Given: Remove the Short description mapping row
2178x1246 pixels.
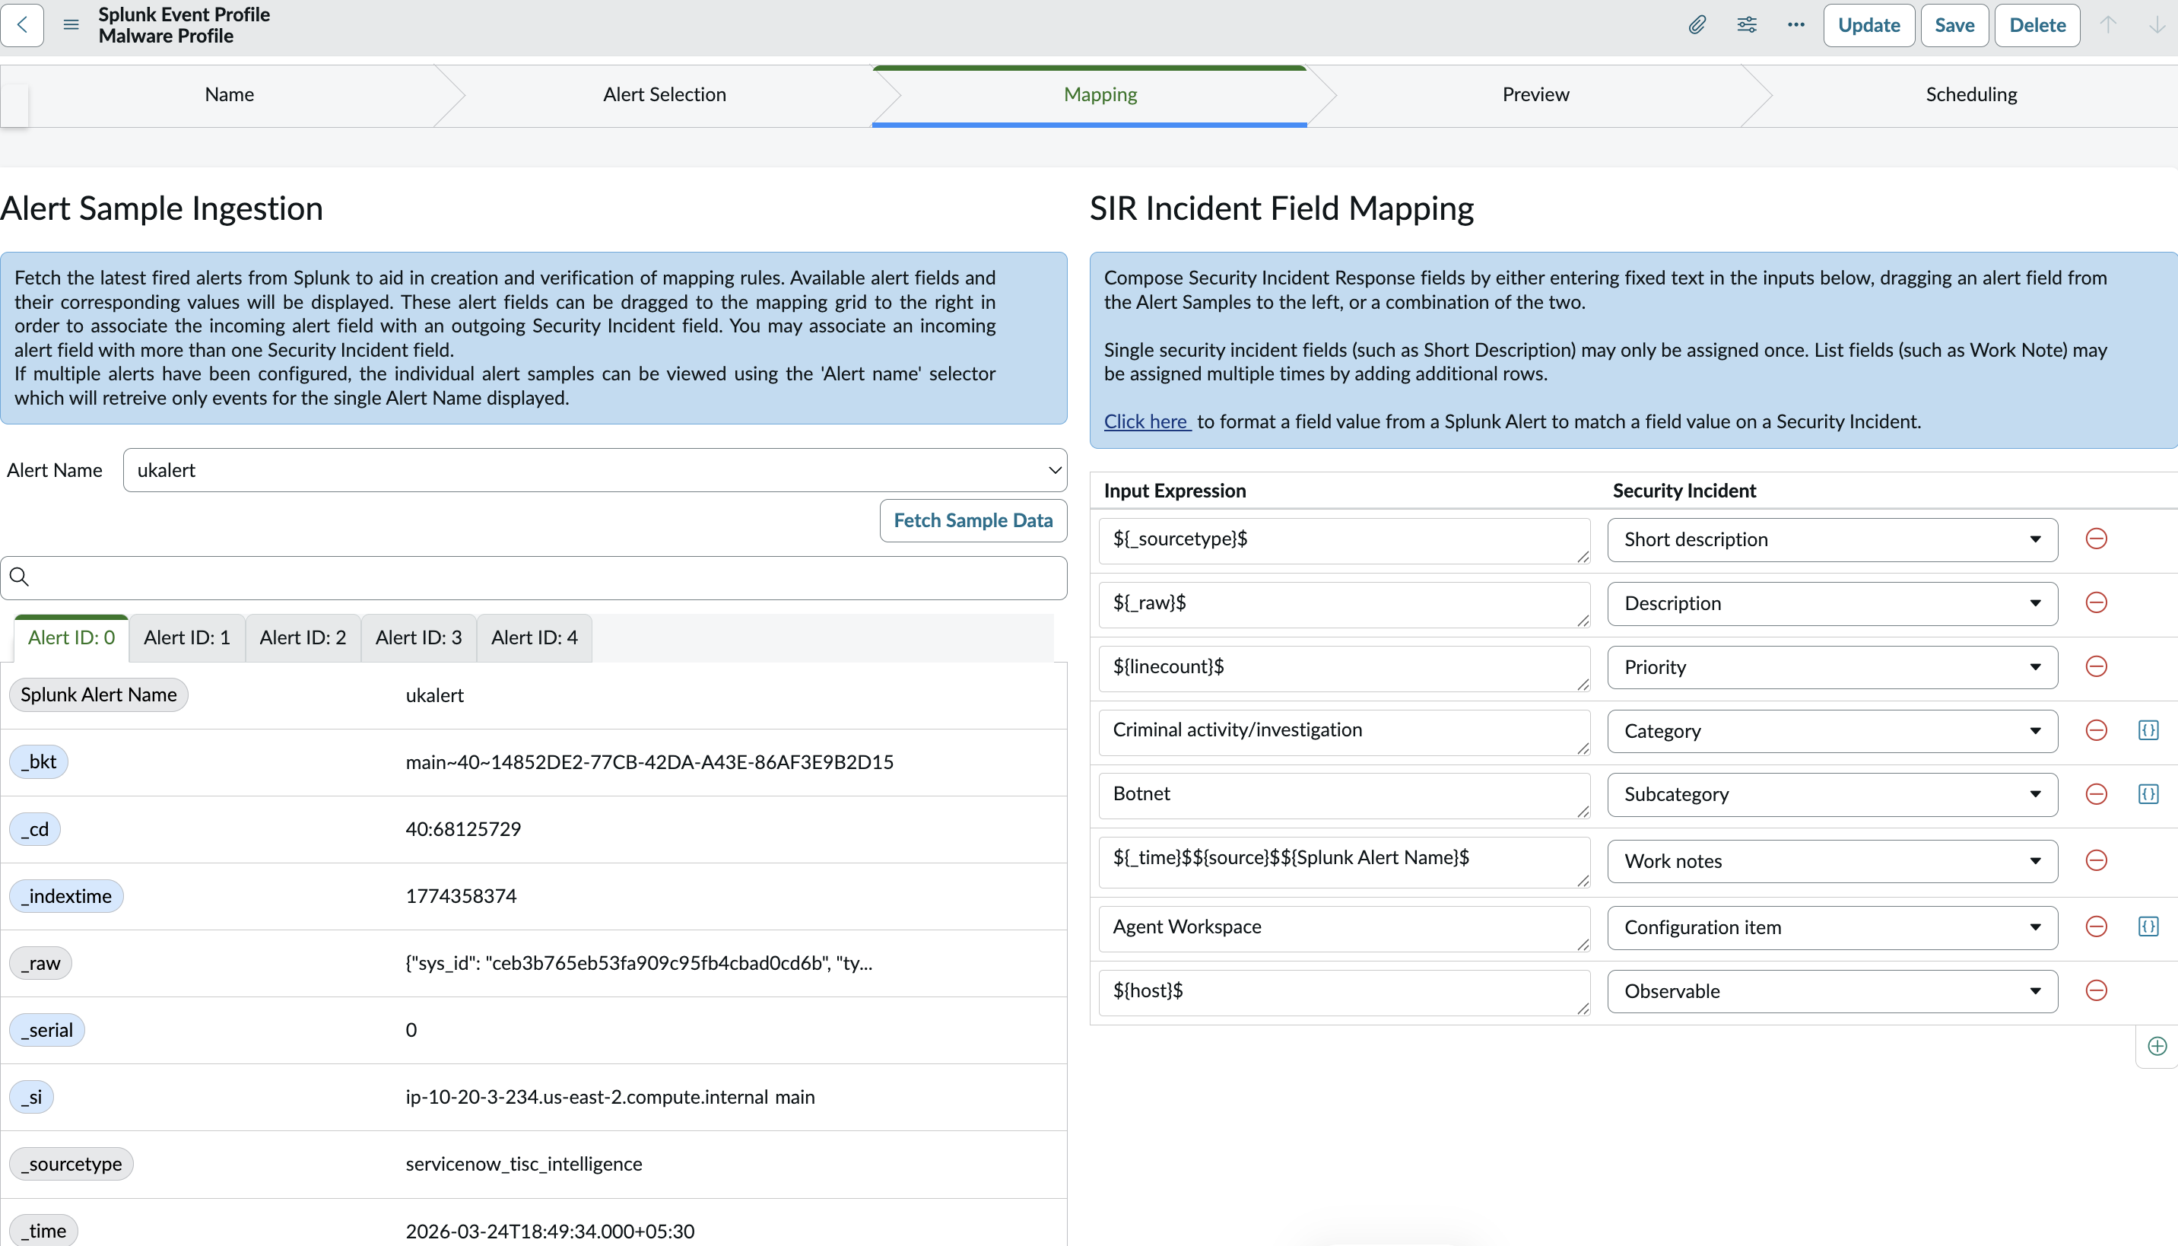Looking at the screenshot, I should (2096, 539).
